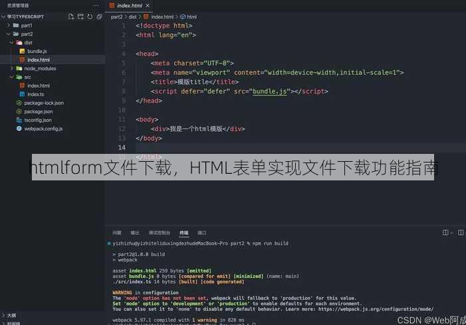The width and height of the screenshot is (466, 325).
Task: Expand the part1 folder
Action: point(9,25)
